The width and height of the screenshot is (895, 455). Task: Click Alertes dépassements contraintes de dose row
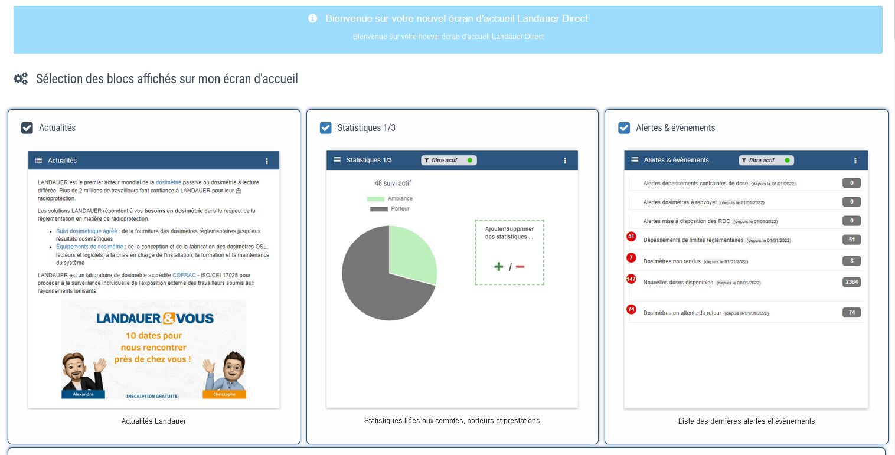click(x=746, y=184)
